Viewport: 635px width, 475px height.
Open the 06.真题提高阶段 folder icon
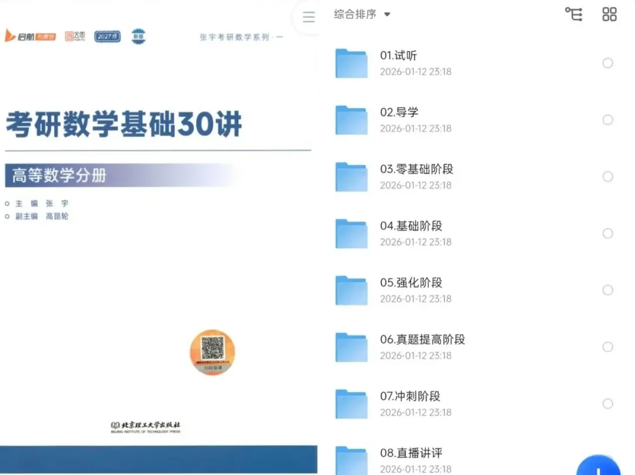tap(351, 347)
